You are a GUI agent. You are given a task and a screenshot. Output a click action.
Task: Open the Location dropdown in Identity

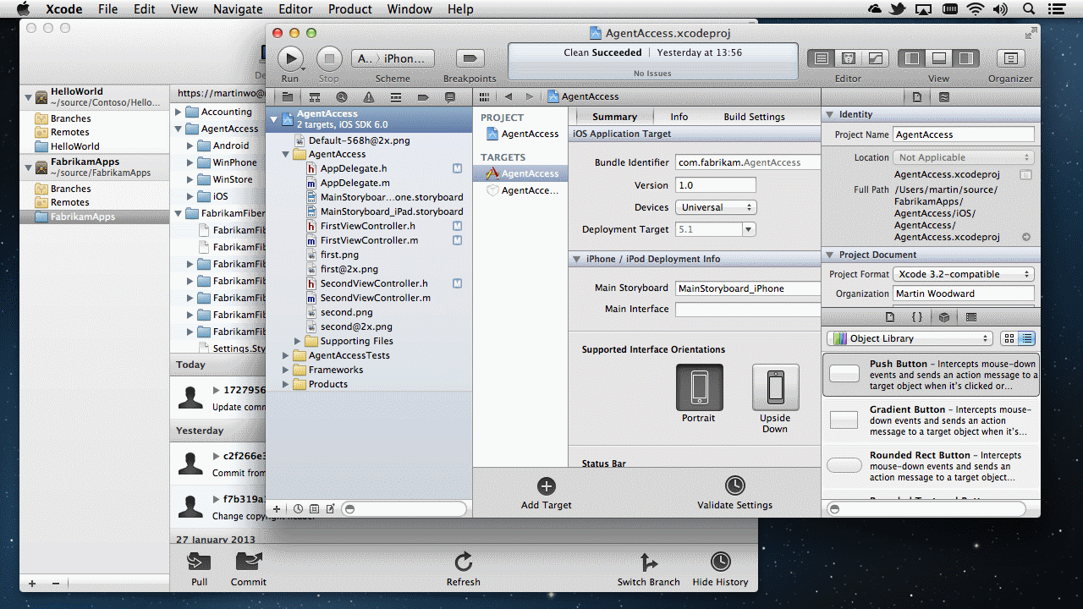point(964,157)
